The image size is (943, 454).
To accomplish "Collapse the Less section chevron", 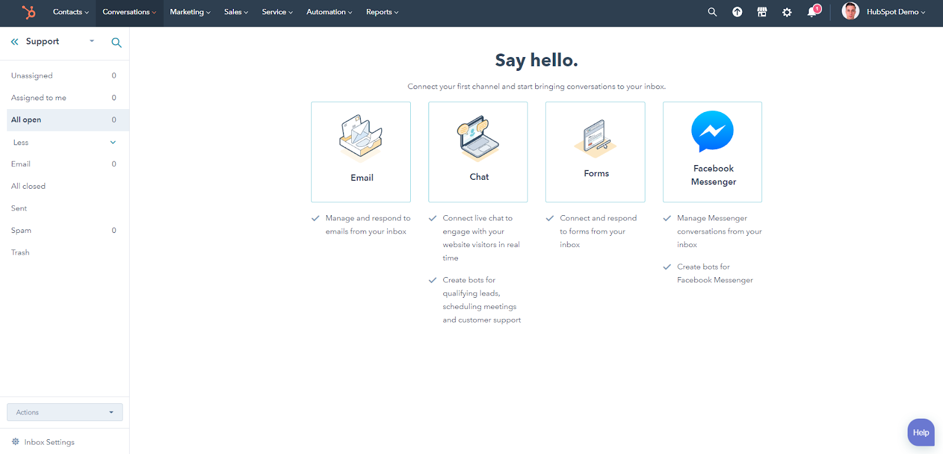I will click(113, 142).
